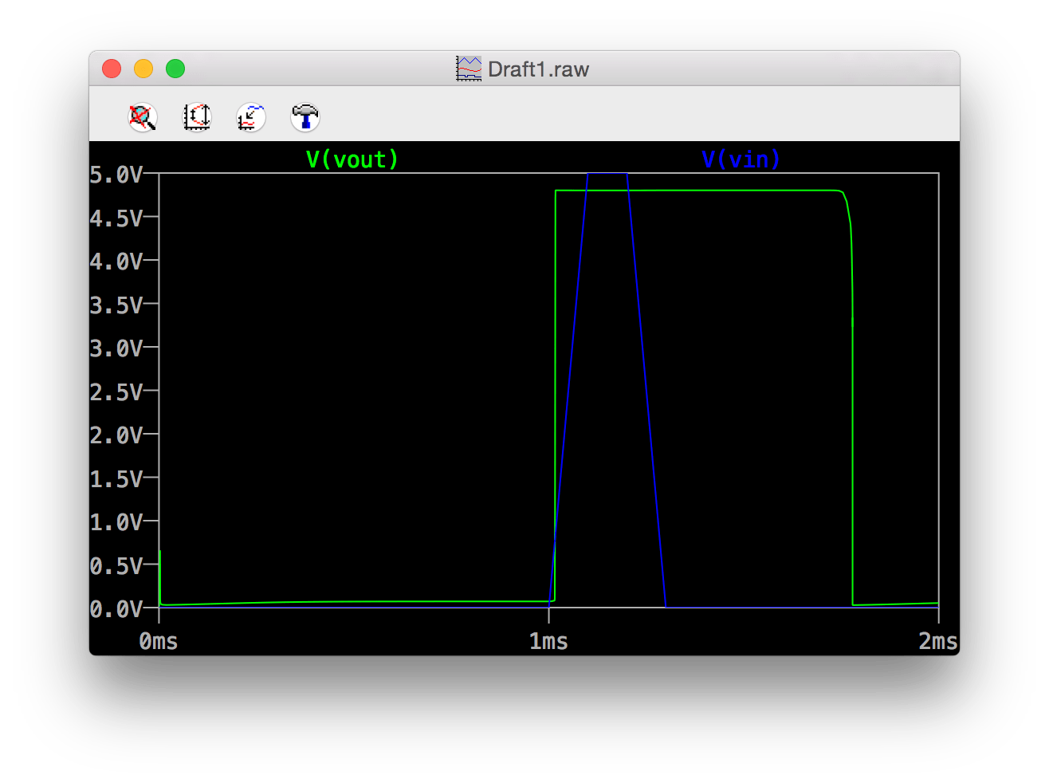
Task: Click the 2.5V vertical axis label
Action: point(116,391)
